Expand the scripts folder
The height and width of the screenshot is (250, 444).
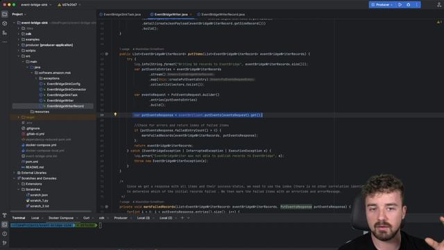19,51
